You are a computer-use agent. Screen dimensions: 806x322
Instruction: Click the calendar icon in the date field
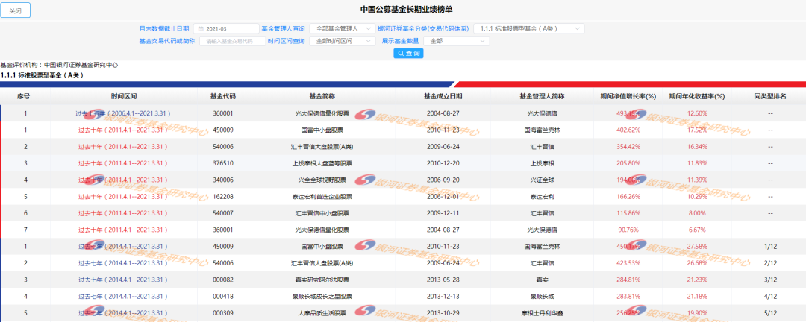click(x=201, y=29)
